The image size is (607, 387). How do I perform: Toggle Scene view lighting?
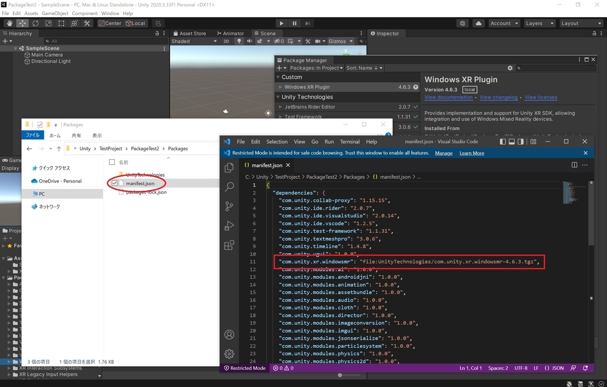[x=240, y=41]
